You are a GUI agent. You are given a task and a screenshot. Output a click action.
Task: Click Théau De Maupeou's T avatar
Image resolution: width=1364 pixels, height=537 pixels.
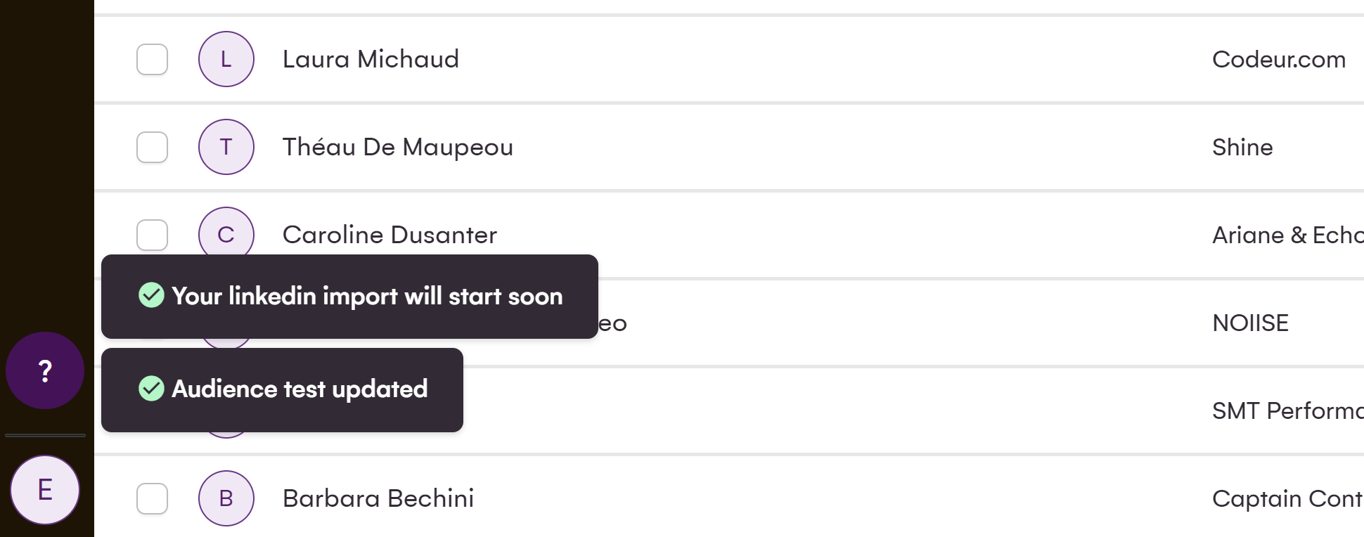pyautogui.click(x=226, y=147)
